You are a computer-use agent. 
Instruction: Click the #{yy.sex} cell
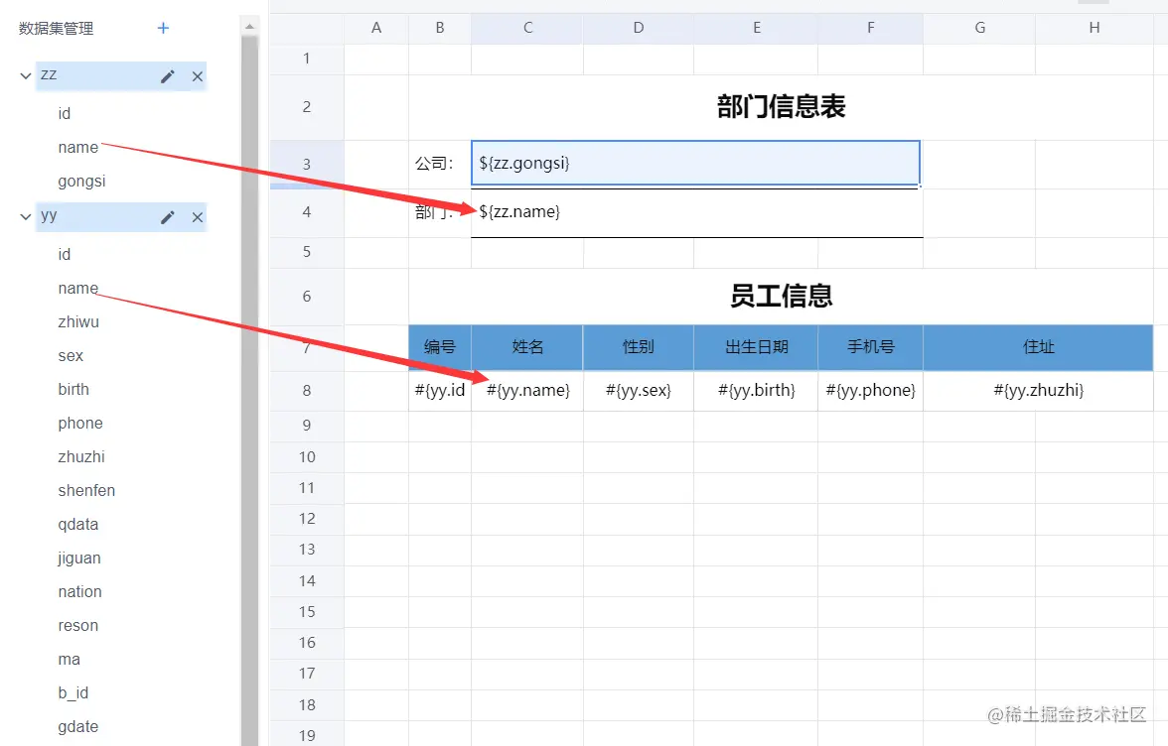tap(639, 391)
